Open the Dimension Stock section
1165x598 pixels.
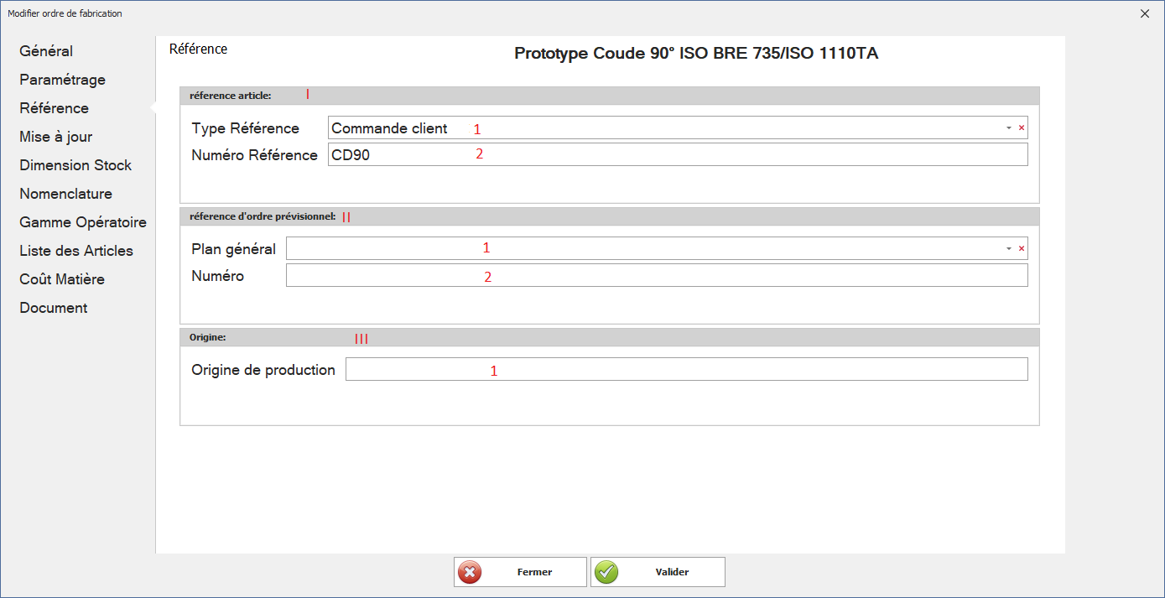click(x=75, y=165)
